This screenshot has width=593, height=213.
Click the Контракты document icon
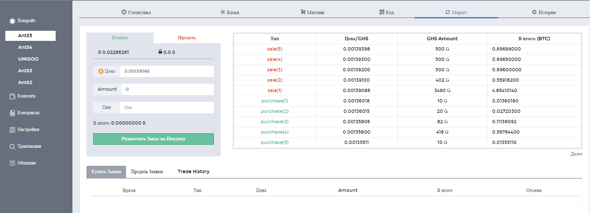click(x=12, y=113)
